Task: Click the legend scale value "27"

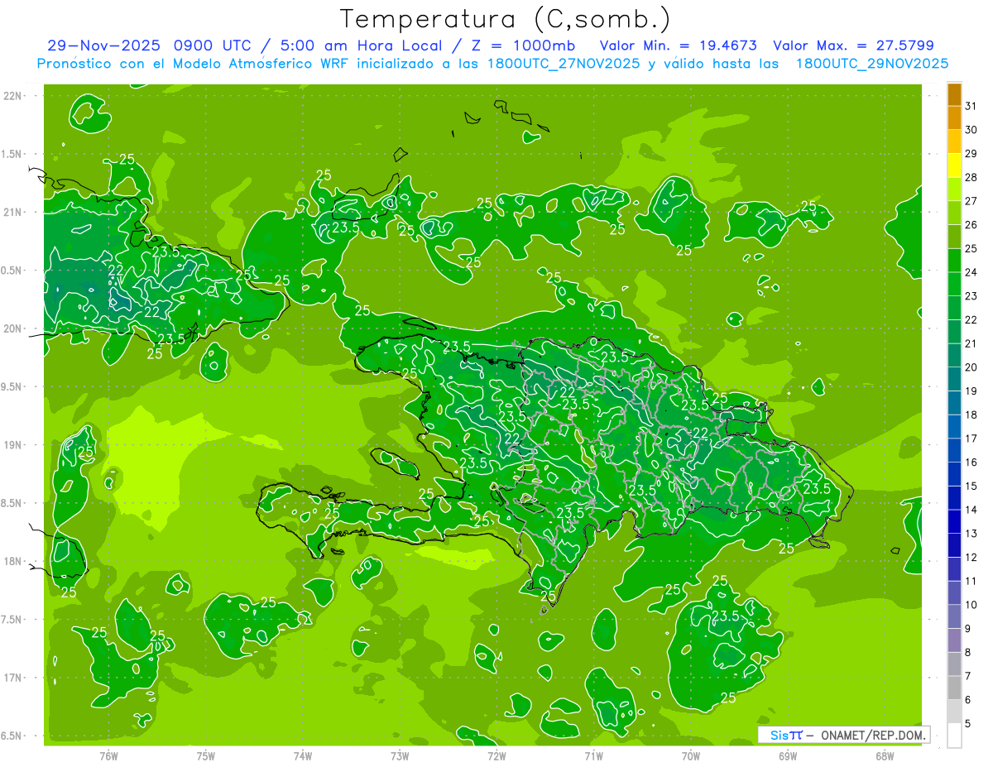Action: tap(971, 201)
